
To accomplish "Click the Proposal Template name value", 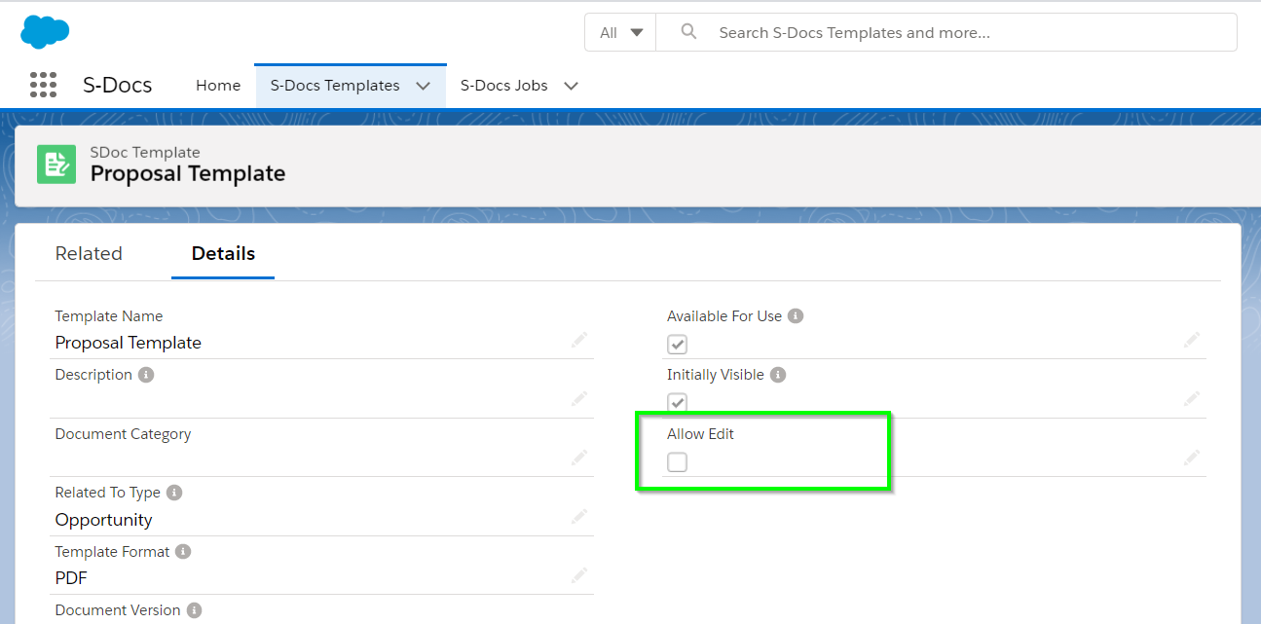I will coord(129,343).
